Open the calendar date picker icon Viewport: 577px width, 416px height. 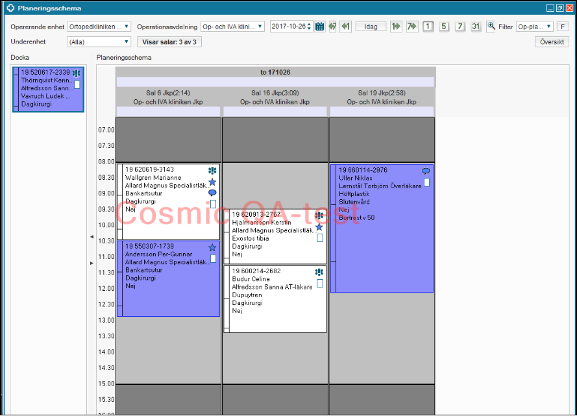pyautogui.click(x=319, y=27)
